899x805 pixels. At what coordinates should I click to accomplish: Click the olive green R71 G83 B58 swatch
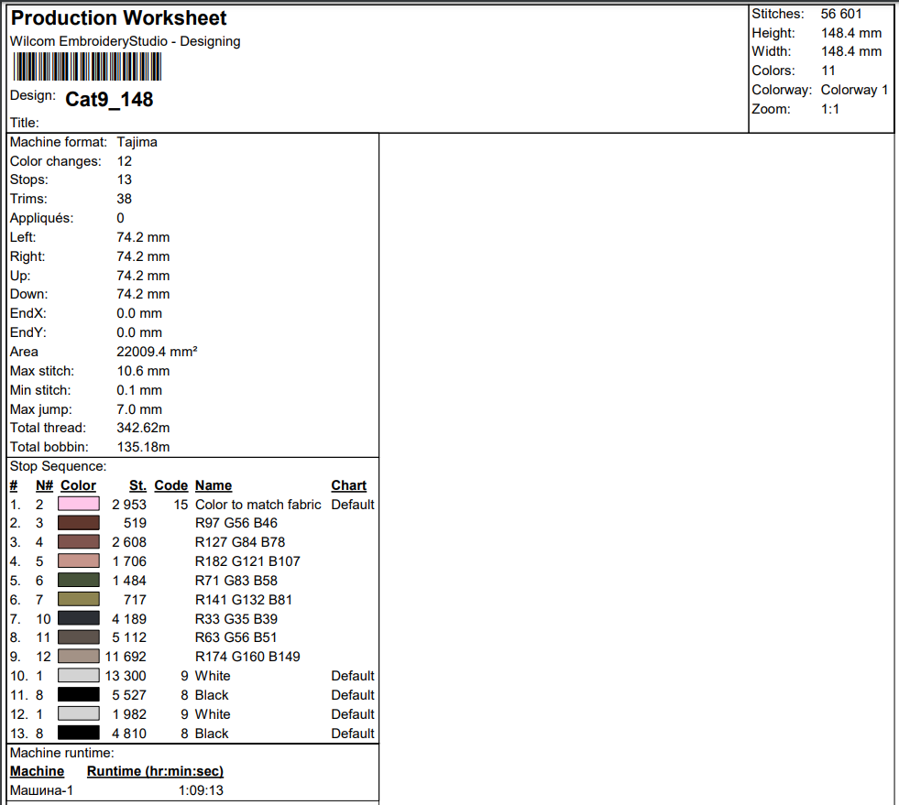coord(79,580)
